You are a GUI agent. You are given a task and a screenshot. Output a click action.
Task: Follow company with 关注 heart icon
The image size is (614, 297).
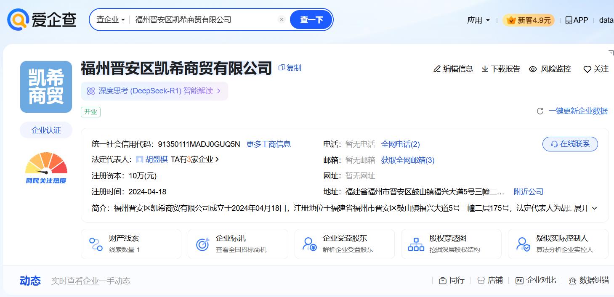coord(596,69)
